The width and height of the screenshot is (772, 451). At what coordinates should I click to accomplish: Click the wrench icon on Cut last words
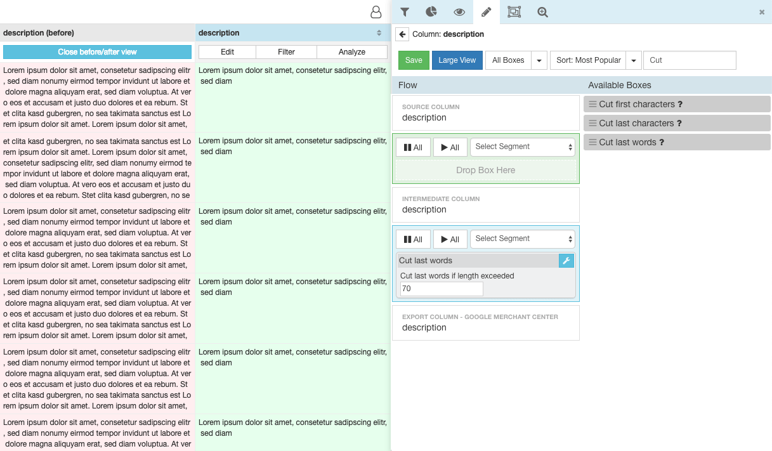pyautogui.click(x=566, y=261)
